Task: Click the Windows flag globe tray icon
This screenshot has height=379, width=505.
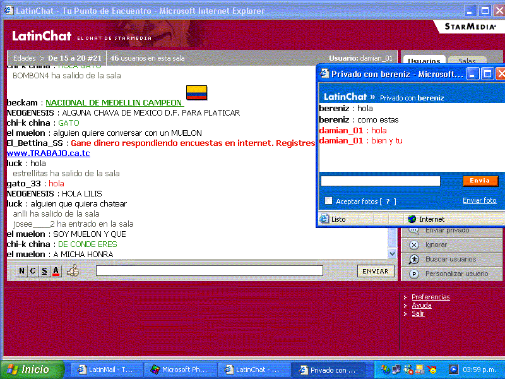Action: pos(385,370)
